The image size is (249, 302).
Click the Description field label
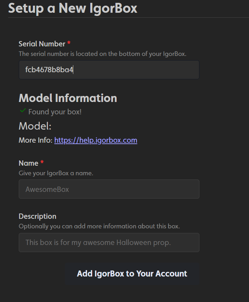click(x=37, y=216)
